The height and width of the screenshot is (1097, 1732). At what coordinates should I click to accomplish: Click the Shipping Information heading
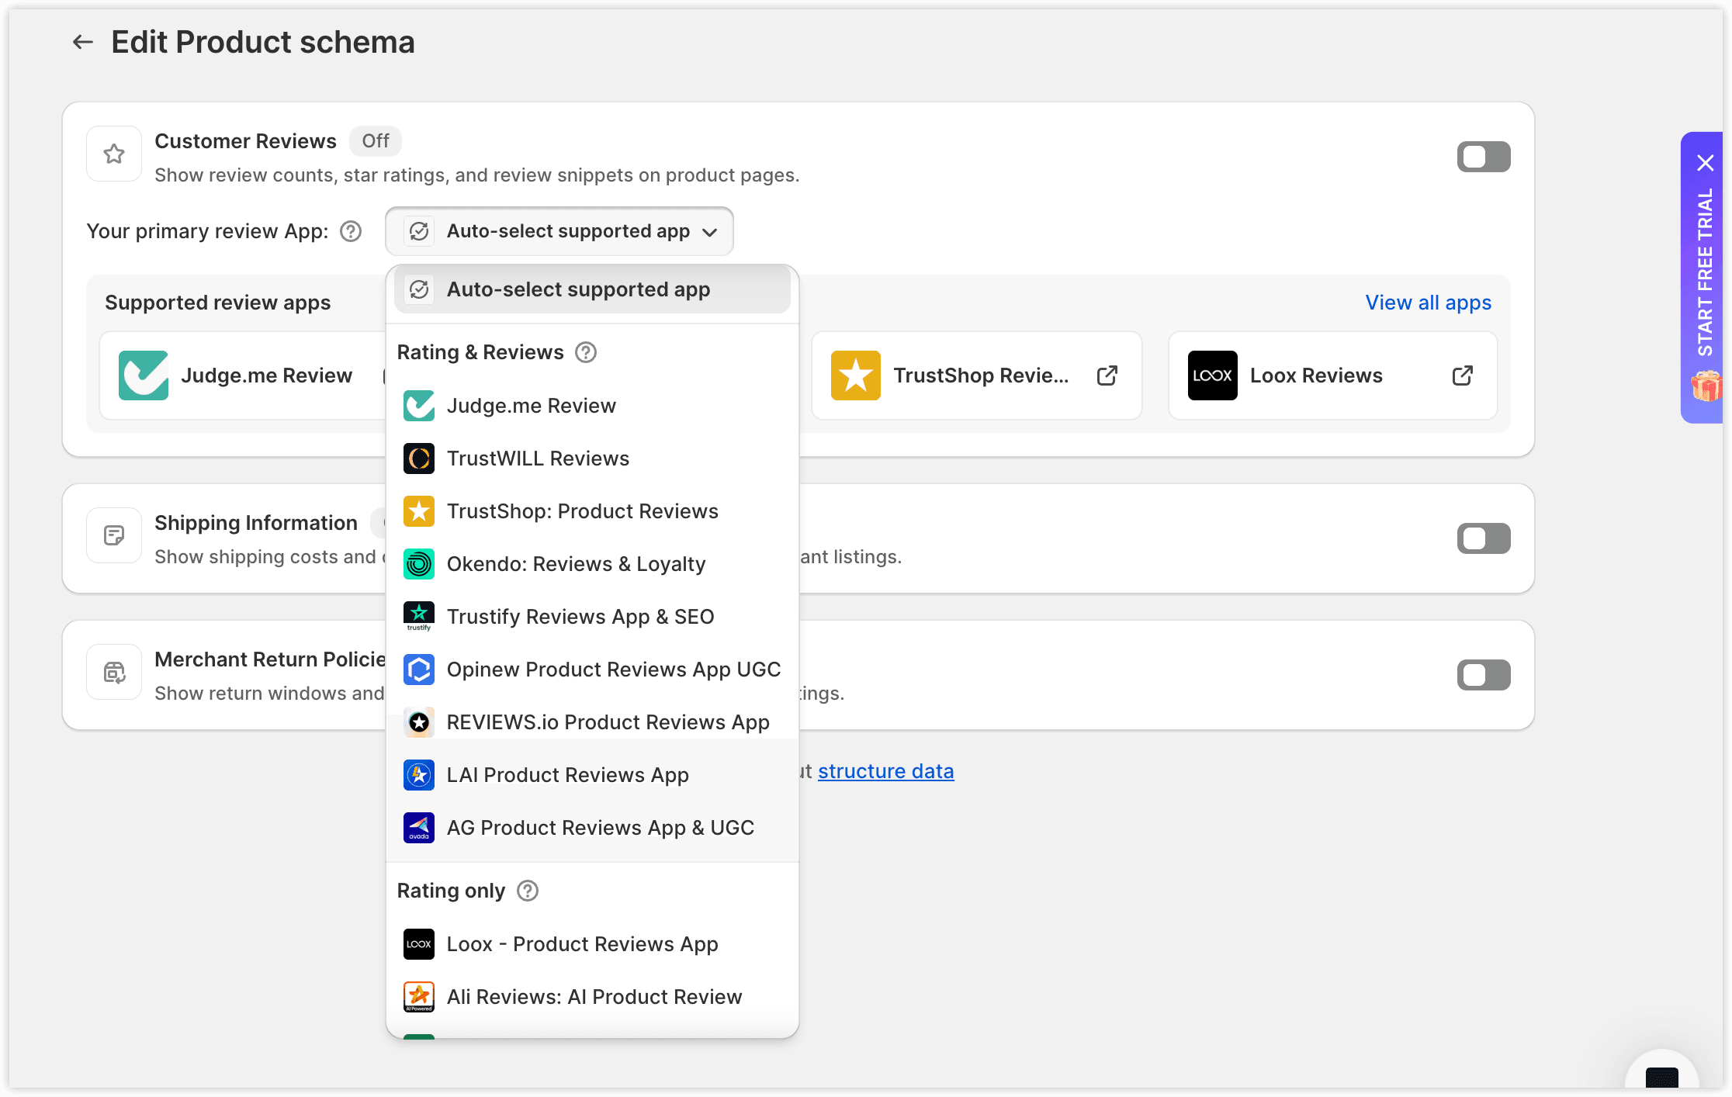click(x=256, y=523)
